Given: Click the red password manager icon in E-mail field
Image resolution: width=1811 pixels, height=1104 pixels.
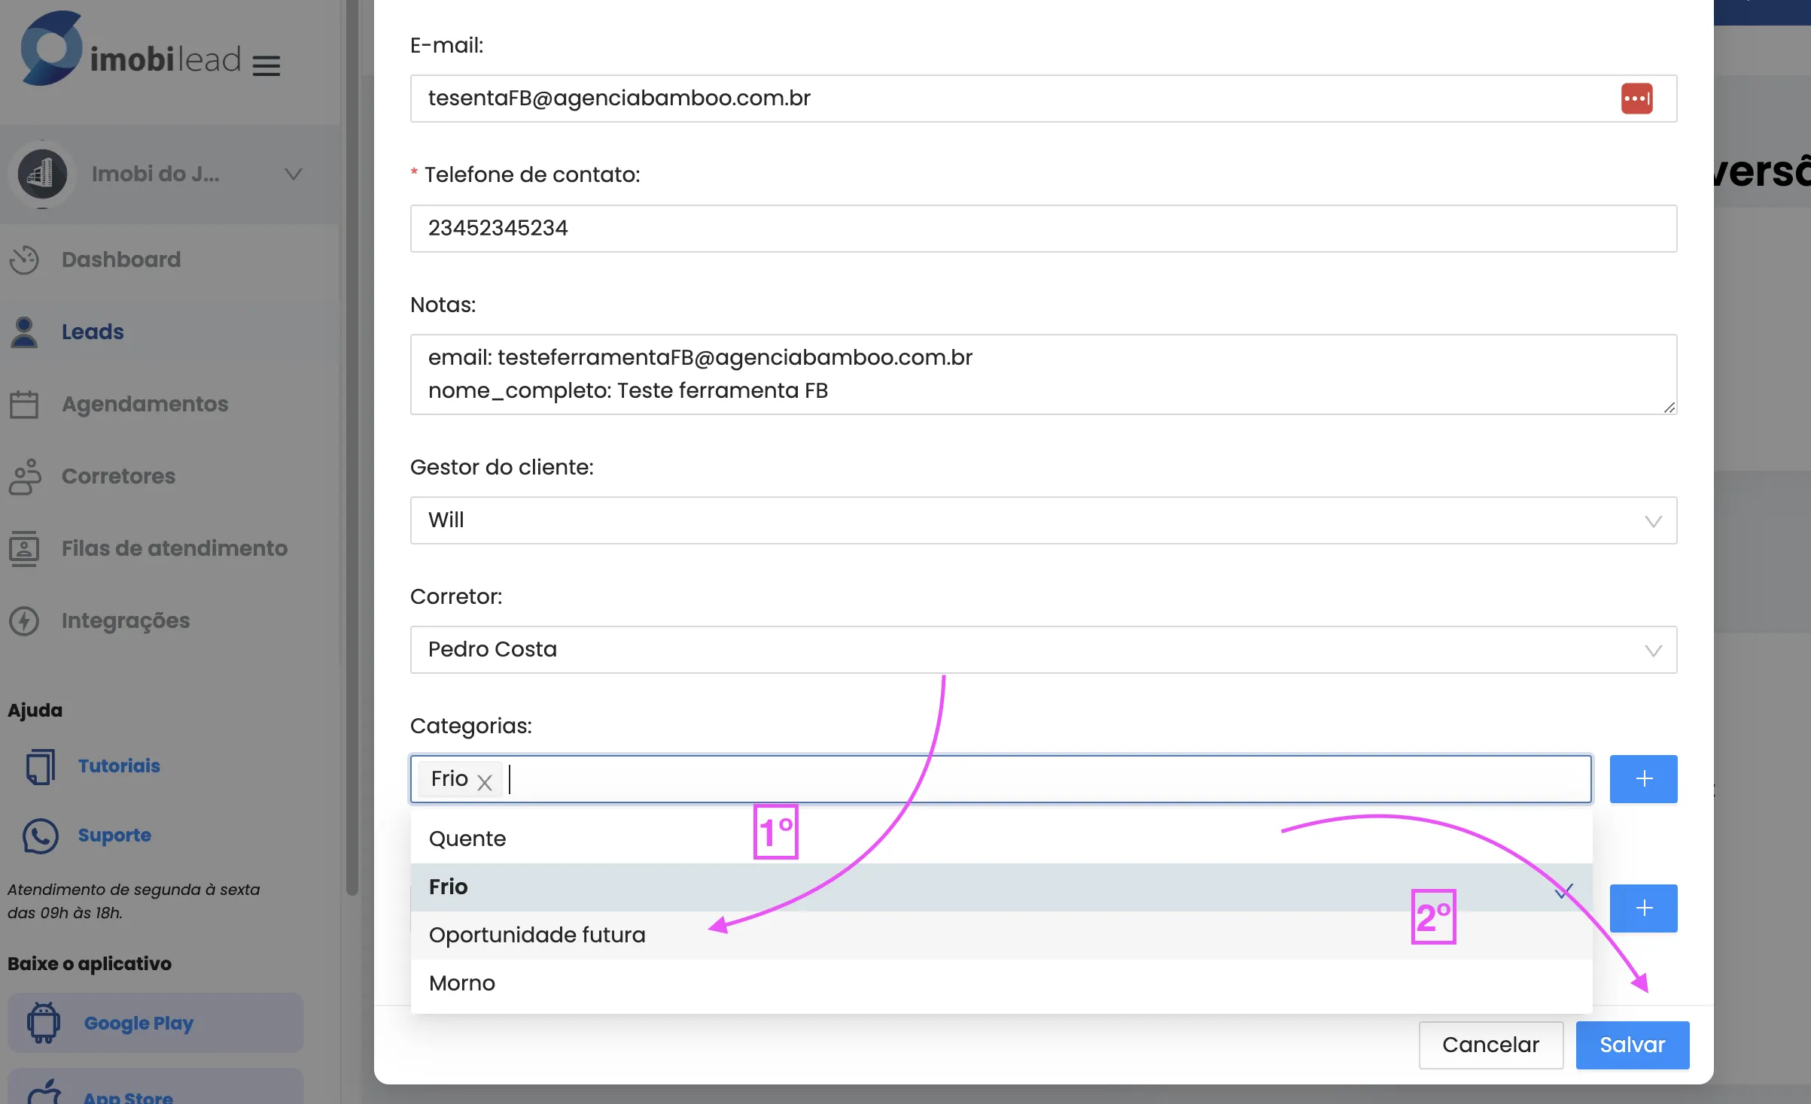Looking at the screenshot, I should (1636, 99).
